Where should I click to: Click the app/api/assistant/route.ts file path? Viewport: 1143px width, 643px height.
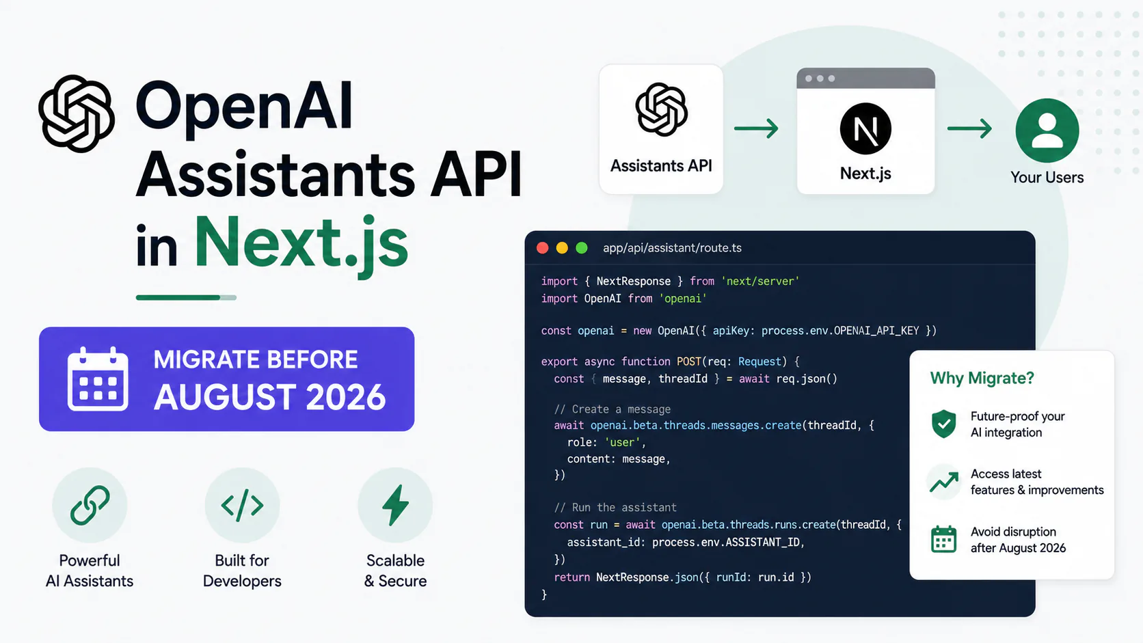[x=672, y=248]
